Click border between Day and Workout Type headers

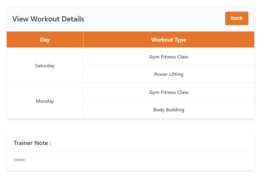[x=83, y=40]
